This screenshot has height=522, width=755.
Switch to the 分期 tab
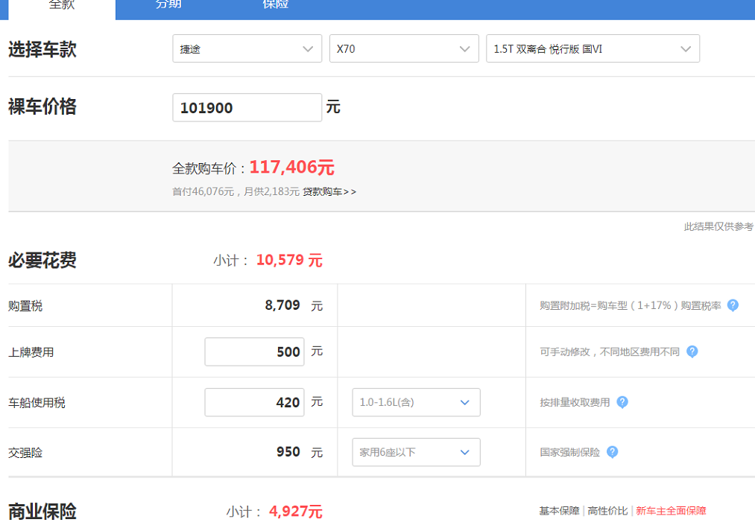pyautogui.click(x=168, y=6)
